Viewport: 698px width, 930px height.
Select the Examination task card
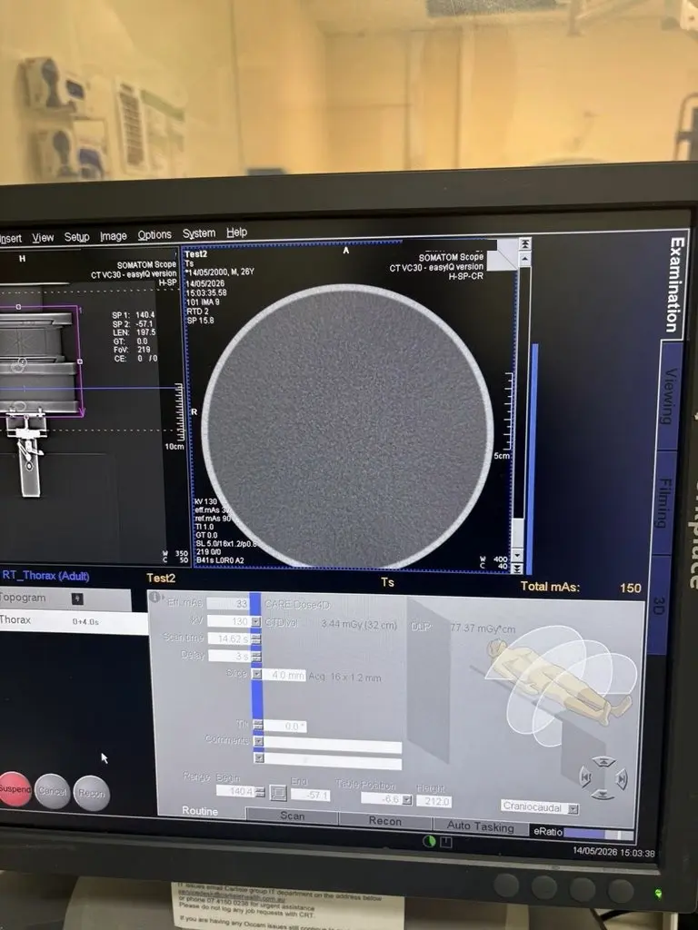tap(675, 284)
